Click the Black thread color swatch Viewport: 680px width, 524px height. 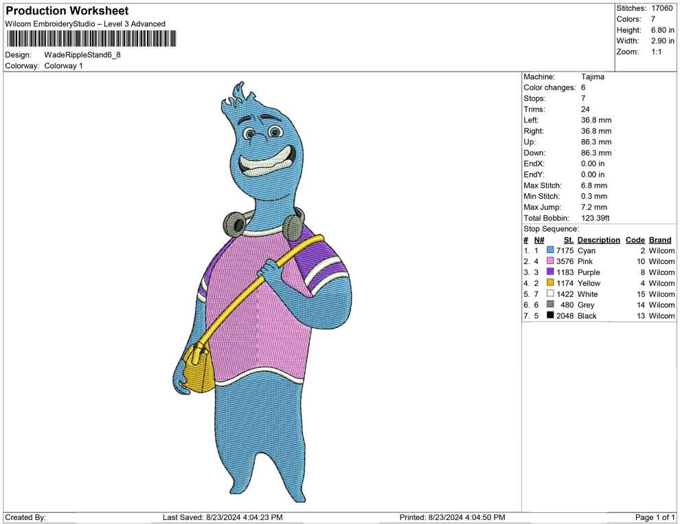(550, 315)
